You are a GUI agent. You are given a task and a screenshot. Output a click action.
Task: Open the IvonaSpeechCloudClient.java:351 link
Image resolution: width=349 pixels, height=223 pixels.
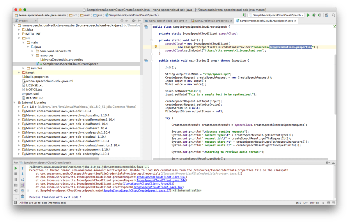161,177
